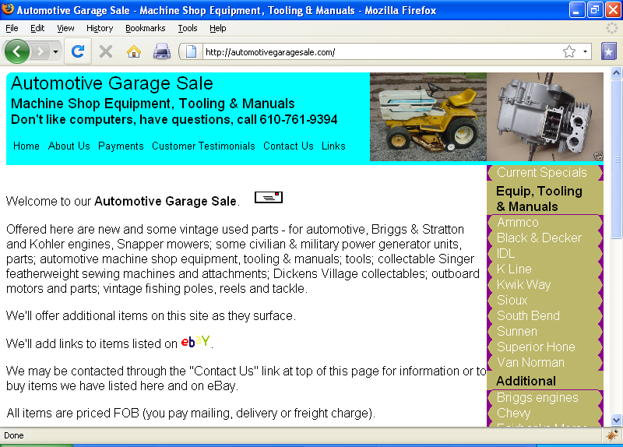Click the 'Done' status bar text
This screenshot has width=623, height=447.
14,435
